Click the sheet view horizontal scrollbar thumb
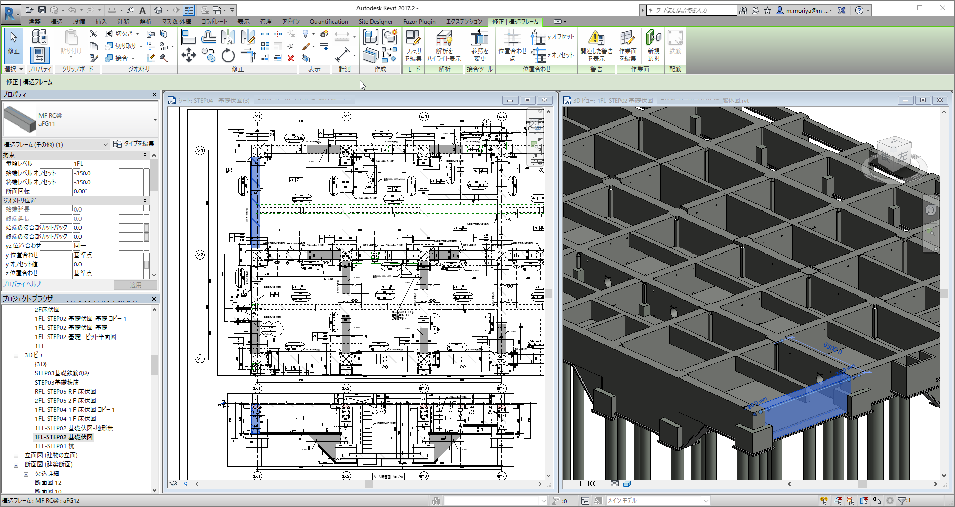 tap(369, 484)
